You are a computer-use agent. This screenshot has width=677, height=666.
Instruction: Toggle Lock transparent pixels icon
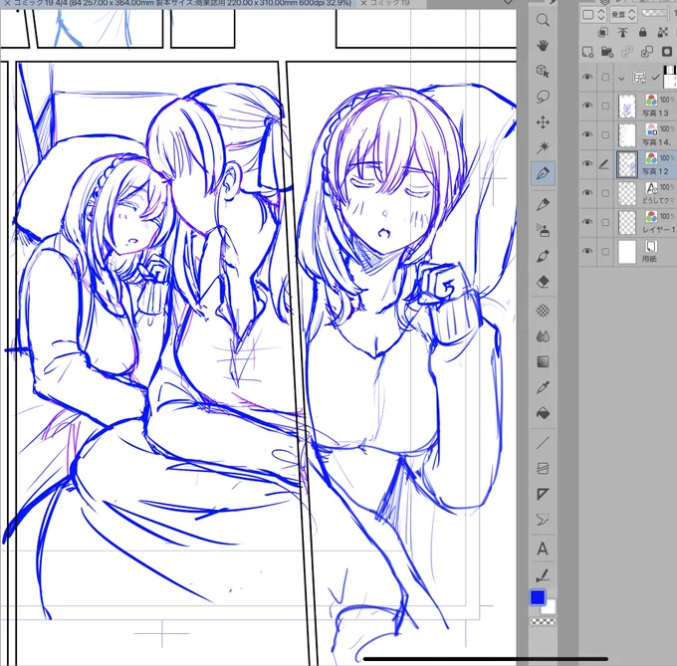663,33
